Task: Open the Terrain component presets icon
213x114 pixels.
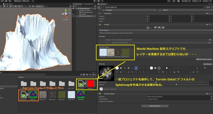Action: [209, 25]
